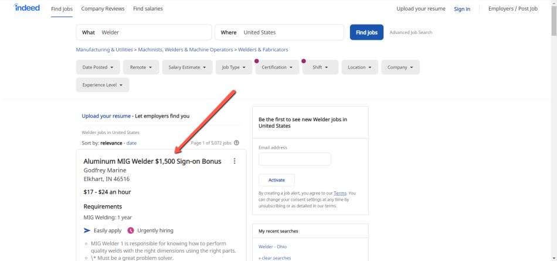Open Advanced Job Search
Screen dimensions: 557x261
(411, 32)
